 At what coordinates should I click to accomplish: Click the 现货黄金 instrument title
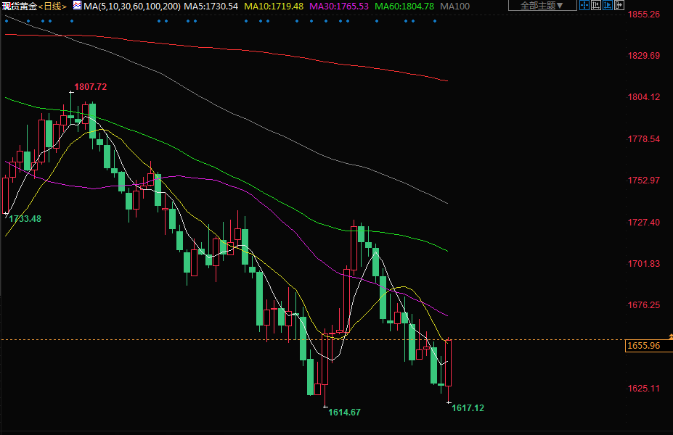18,6
